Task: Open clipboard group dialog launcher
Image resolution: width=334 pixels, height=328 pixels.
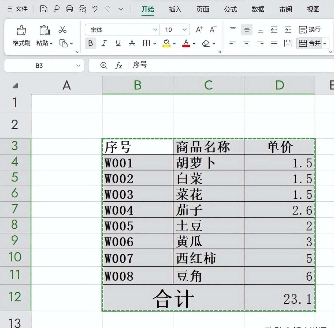Action: [x=77, y=52]
